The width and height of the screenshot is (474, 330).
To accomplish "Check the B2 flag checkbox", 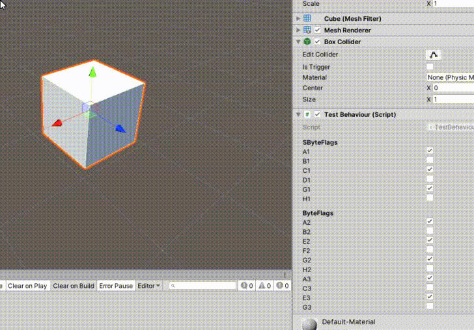I will click(x=430, y=231).
